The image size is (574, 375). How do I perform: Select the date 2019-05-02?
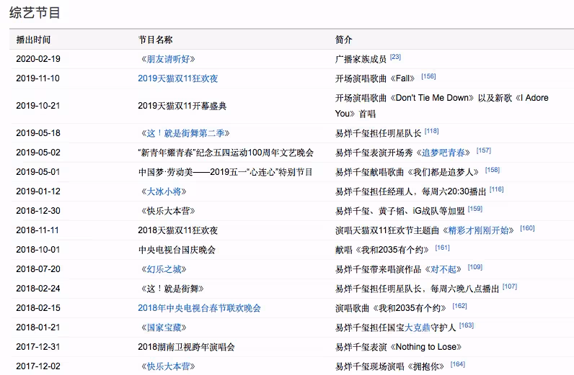click(x=38, y=153)
